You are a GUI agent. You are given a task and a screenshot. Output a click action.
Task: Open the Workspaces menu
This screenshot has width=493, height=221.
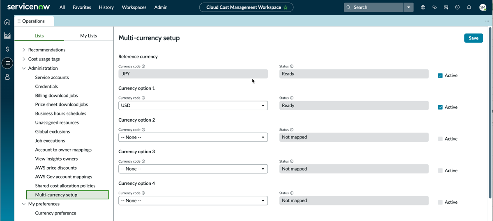point(134,7)
